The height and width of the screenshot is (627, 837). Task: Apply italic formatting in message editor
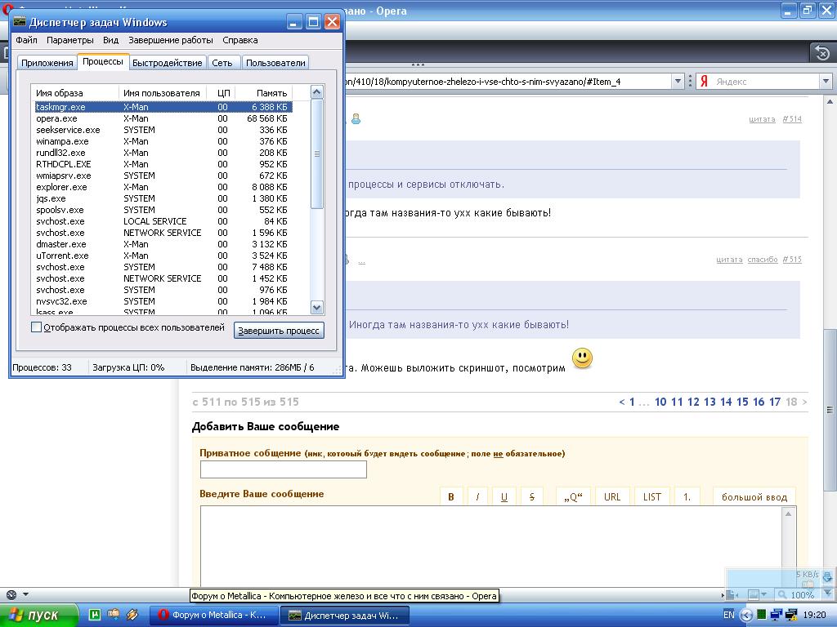(x=477, y=496)
